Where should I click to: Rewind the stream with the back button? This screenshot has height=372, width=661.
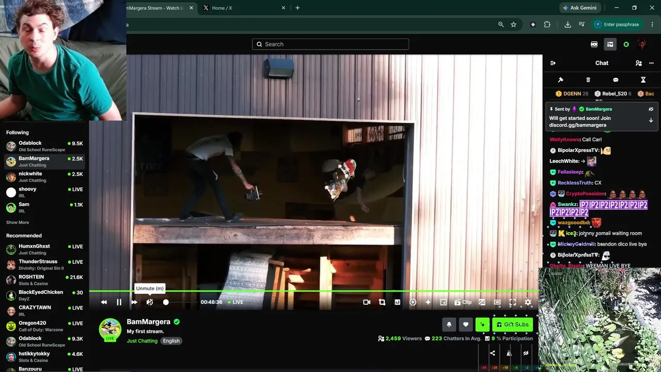pyautogui.click(x=104, y=302)
